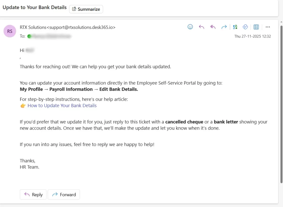Click the Forward arrow icon in toolbar
The width and height of the screenshot is (283, 207).
224,27
